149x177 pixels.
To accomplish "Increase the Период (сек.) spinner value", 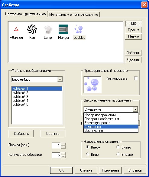I will [x=63, y=144].
